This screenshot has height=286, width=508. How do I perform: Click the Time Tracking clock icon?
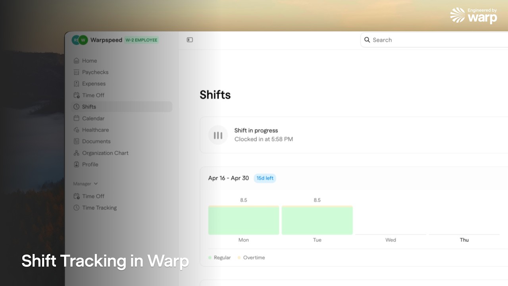tap(77, 208)
